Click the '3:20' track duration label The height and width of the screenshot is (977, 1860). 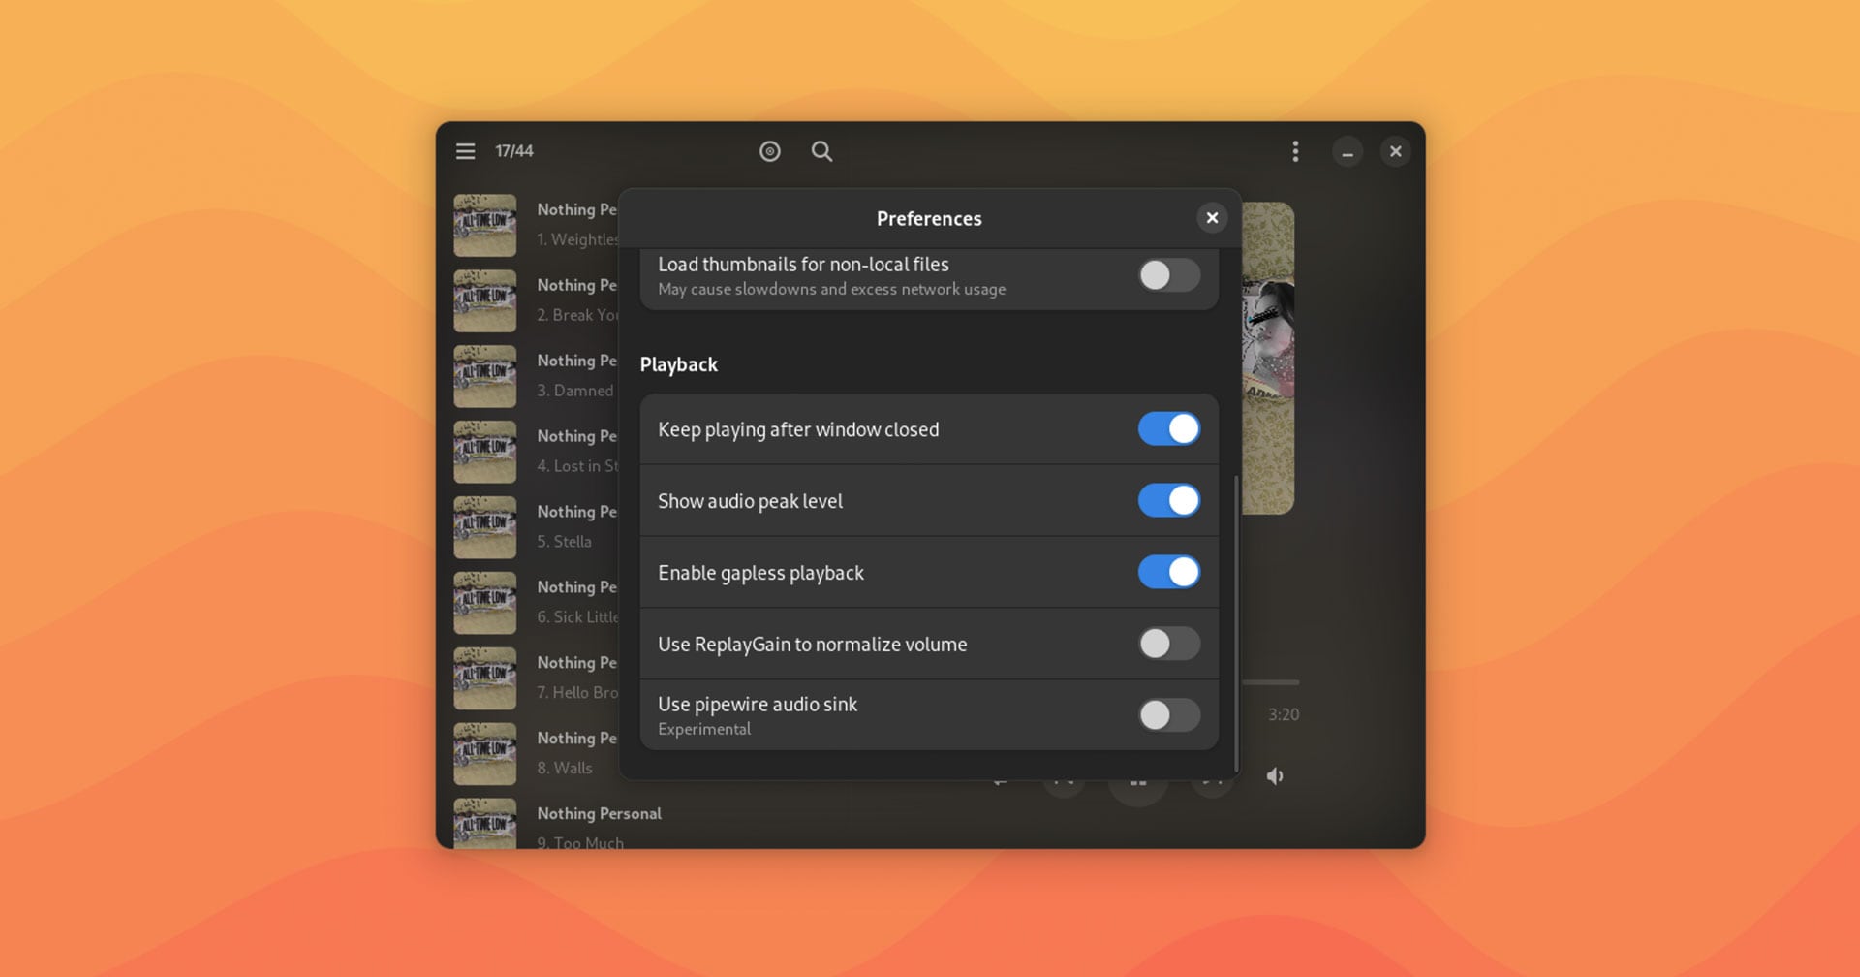pos(1284,714)
